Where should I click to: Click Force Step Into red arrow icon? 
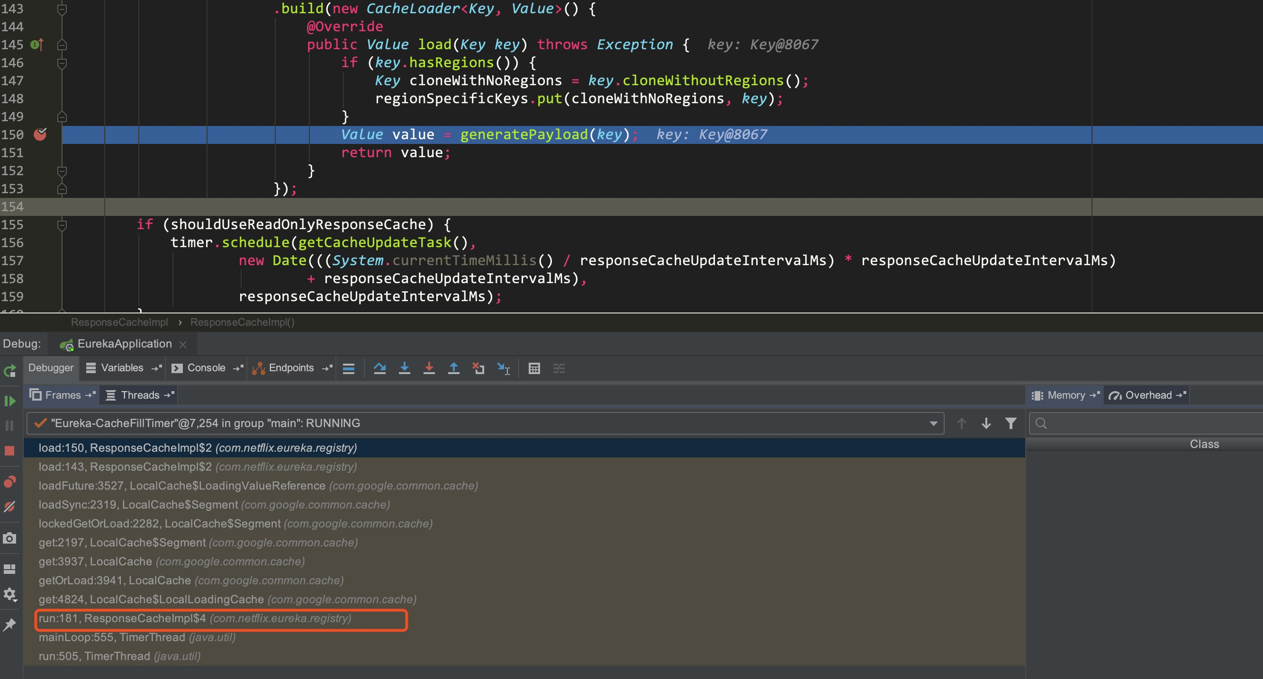coord(429,368)
